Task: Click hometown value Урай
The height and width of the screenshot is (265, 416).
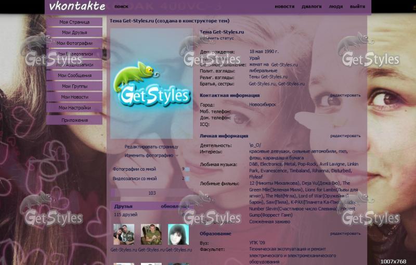Action: (x=254, y=58)
